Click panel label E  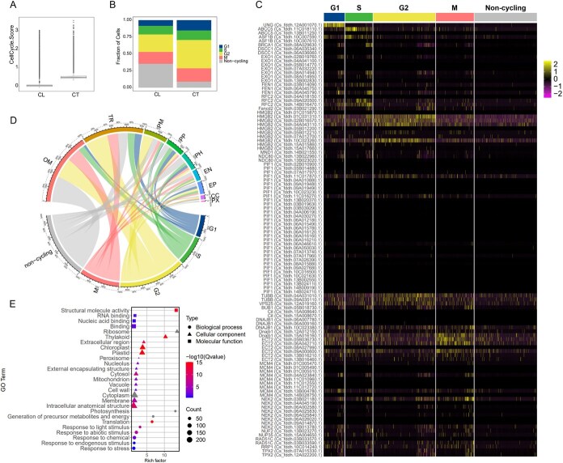click(12, 304)
